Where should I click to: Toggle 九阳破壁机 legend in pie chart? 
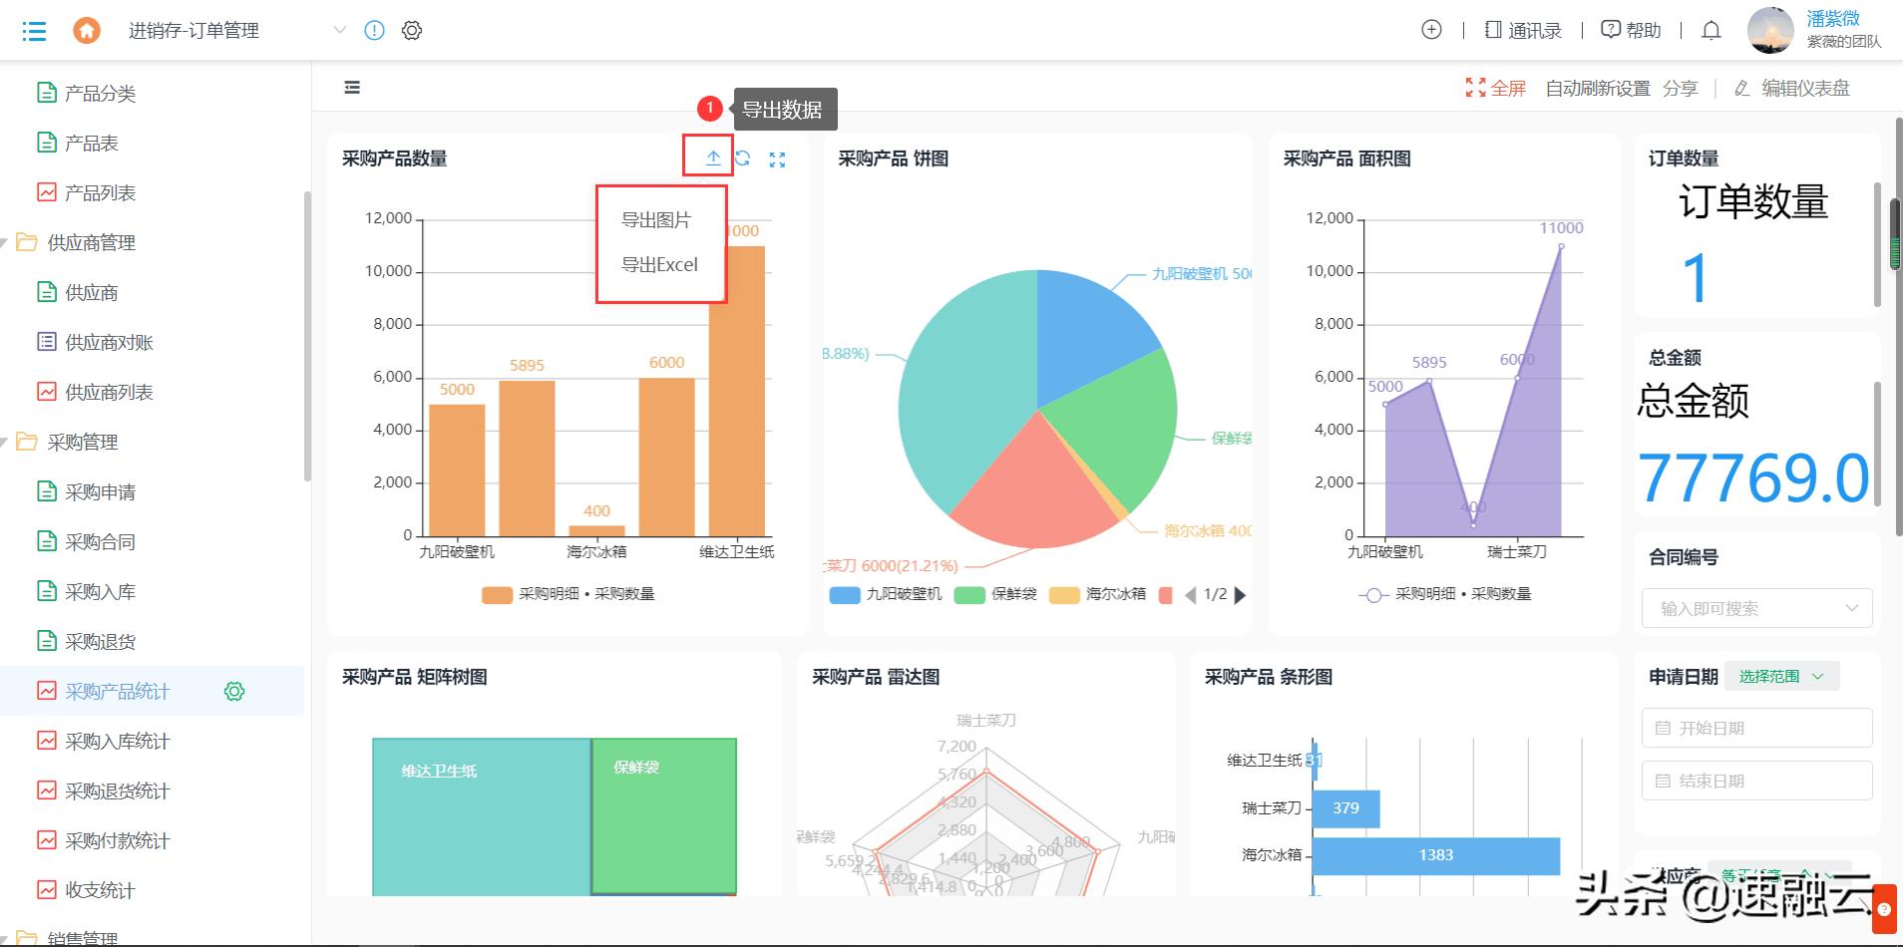click(x=886, y=594)
